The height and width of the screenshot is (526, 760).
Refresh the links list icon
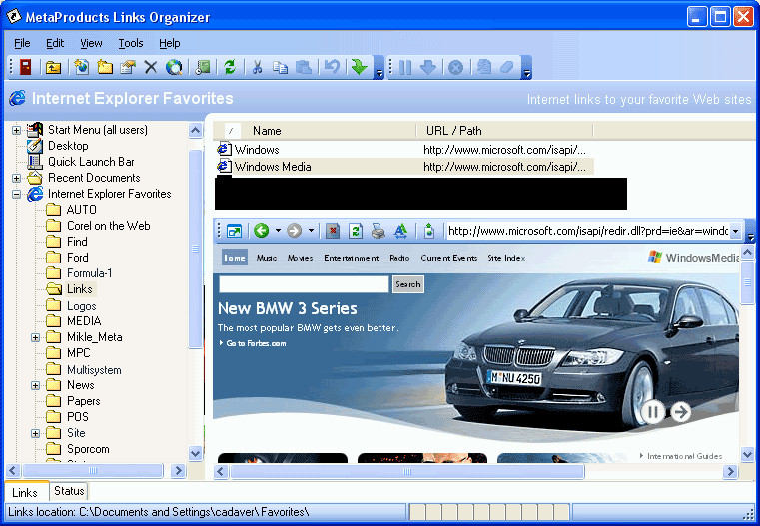tap(230, 67)
